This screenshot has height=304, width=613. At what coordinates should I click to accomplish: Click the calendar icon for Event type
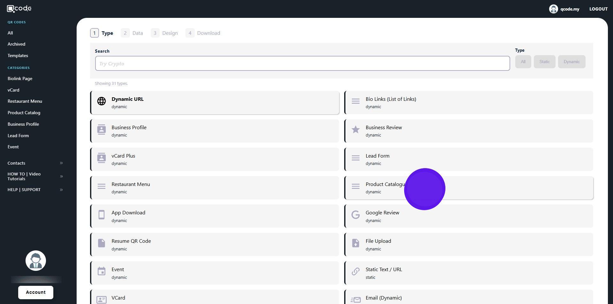click(102, 271)
